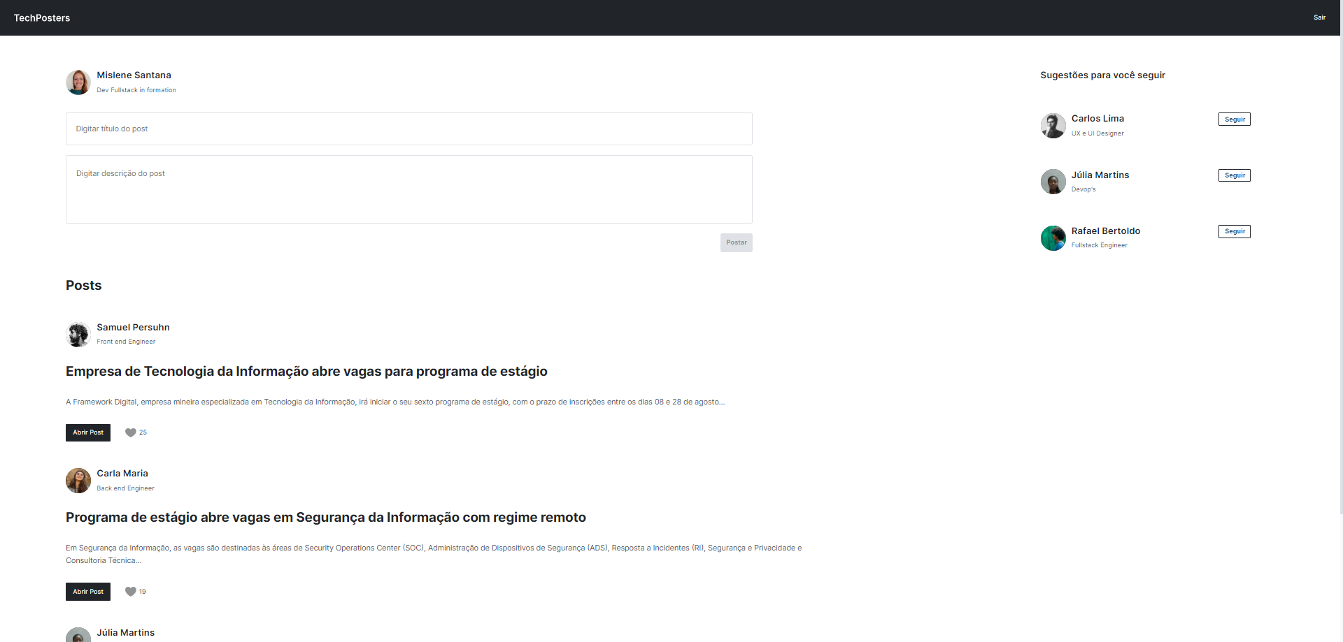Follow Rafael Bertoldo with the Seguir button

[x=1234, y=231]
